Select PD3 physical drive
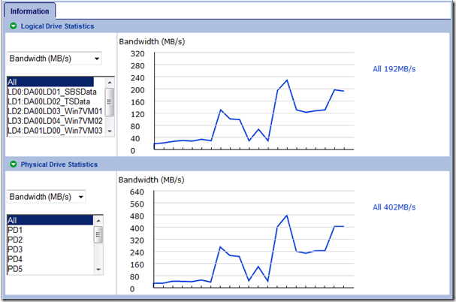456x302 pixels. (50, 249)
